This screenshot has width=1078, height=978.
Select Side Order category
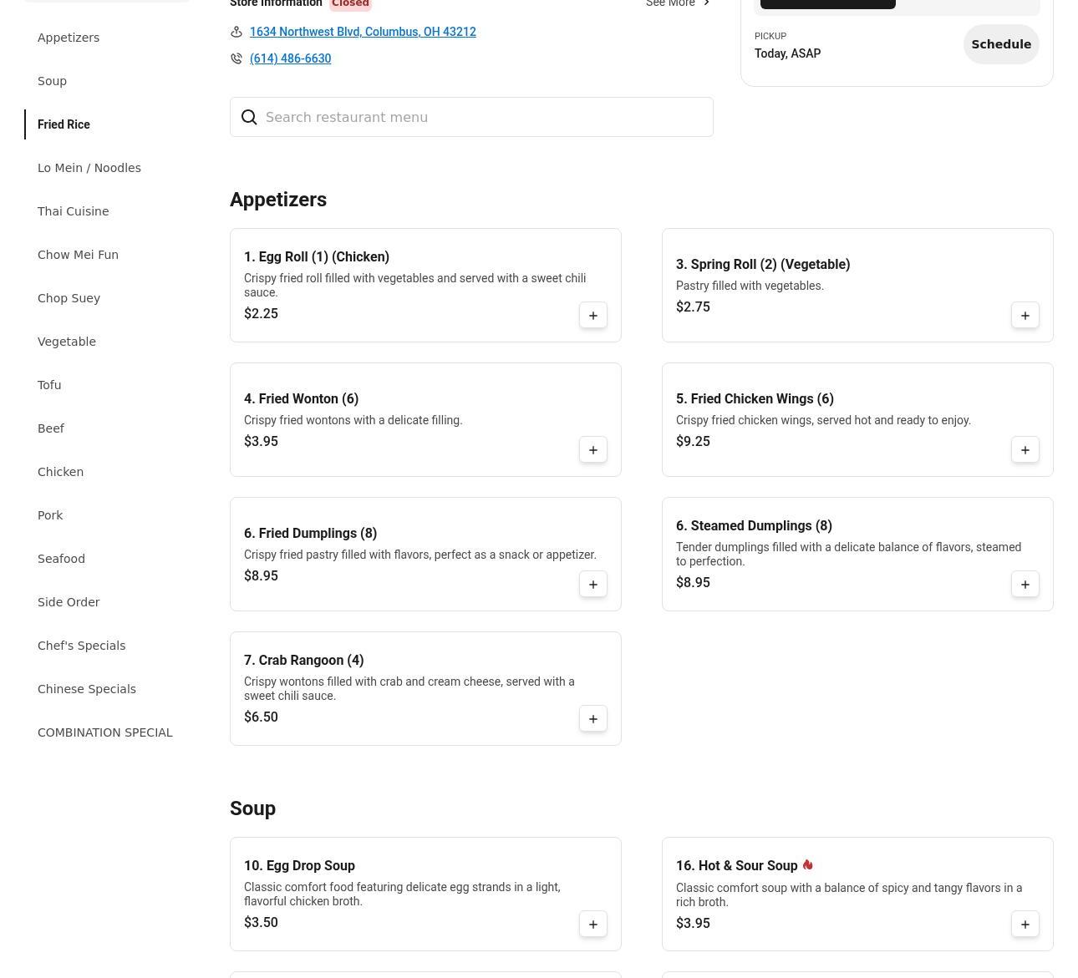tap(69, 602)
